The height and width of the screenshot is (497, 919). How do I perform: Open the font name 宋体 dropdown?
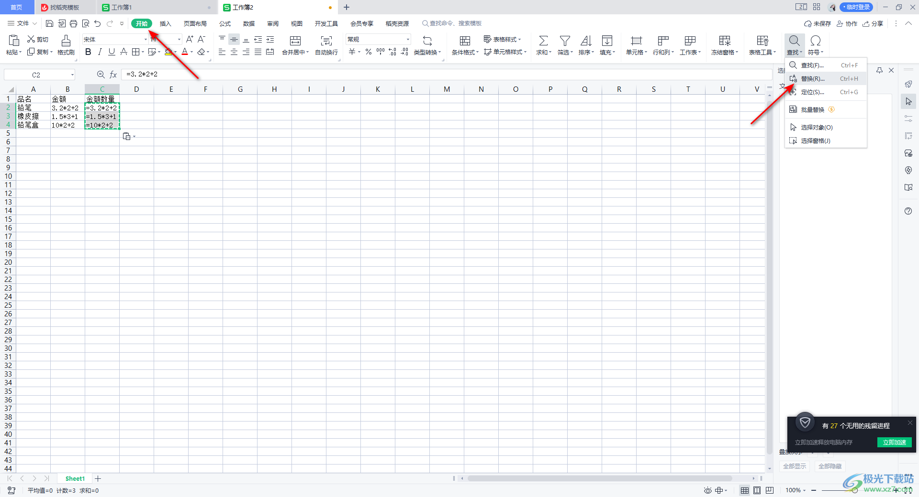point(146,39)
